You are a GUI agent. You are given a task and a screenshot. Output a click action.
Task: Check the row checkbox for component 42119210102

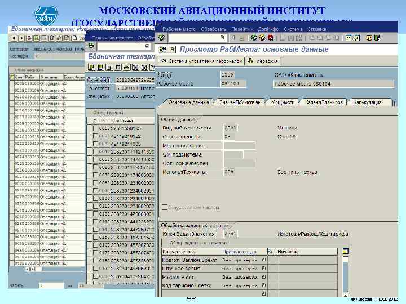pos(95,136)
